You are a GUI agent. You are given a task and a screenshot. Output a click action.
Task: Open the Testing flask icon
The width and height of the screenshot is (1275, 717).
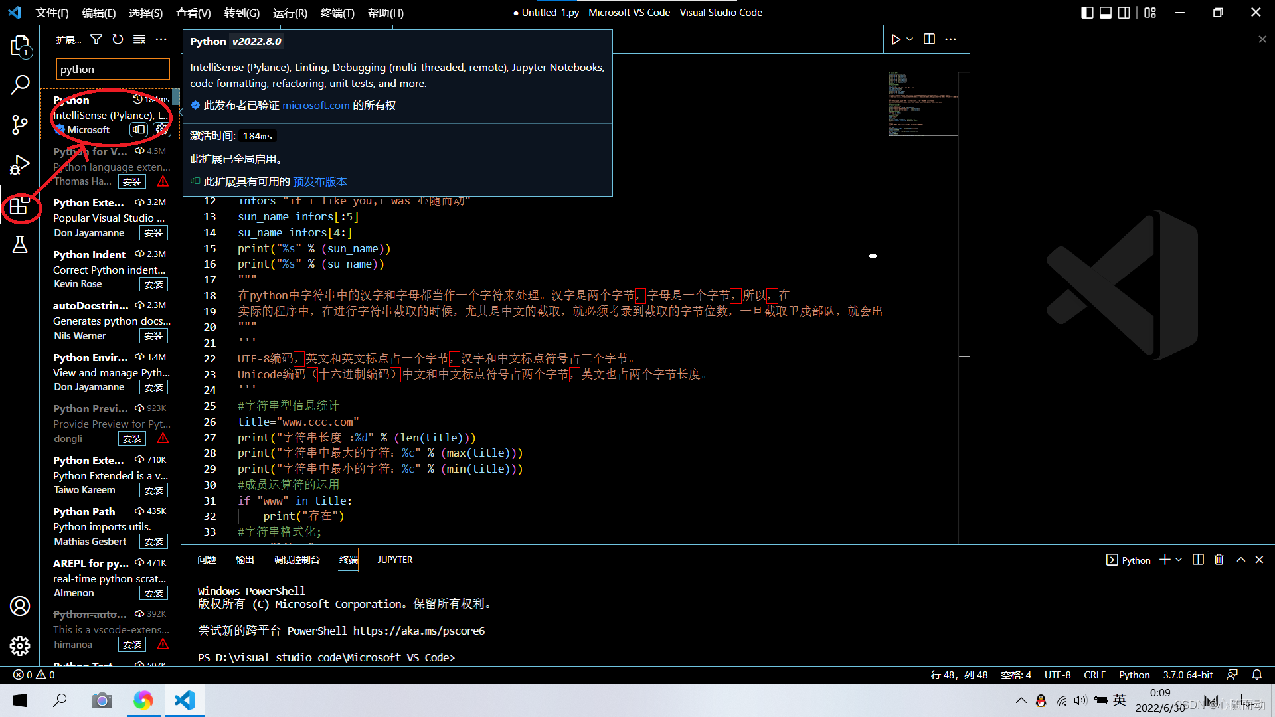20,244
